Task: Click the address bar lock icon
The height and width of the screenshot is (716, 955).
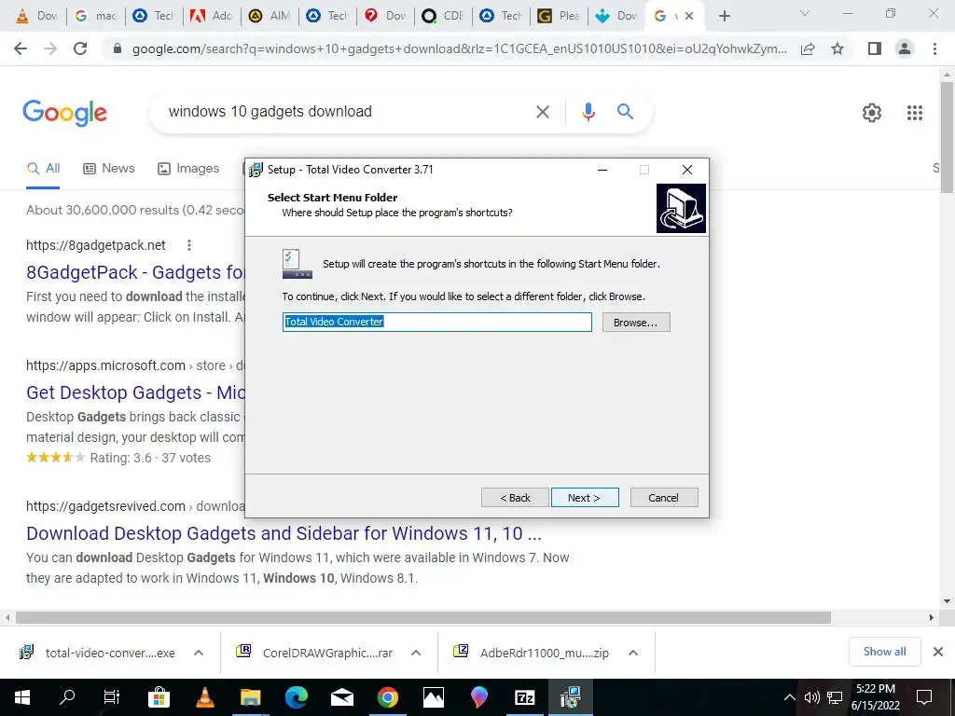Action: (118, 48)
